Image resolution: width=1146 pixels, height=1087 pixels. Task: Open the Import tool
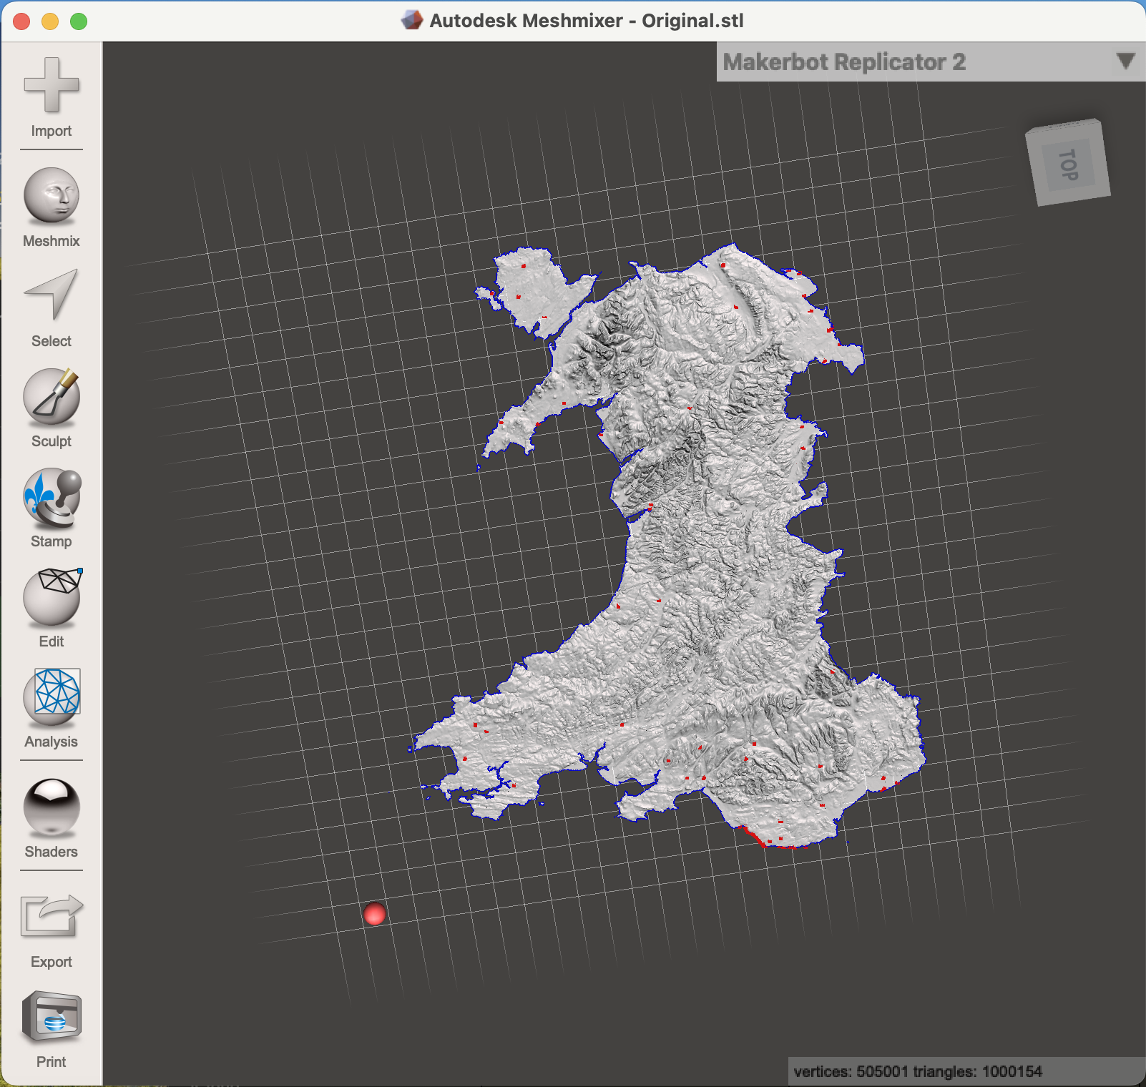click(51, 97)
